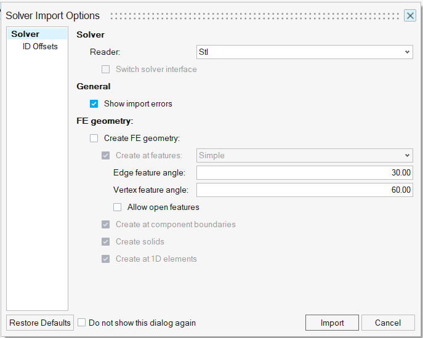Toggle the Create solids checkbox
423x338 pixels.
105,242
